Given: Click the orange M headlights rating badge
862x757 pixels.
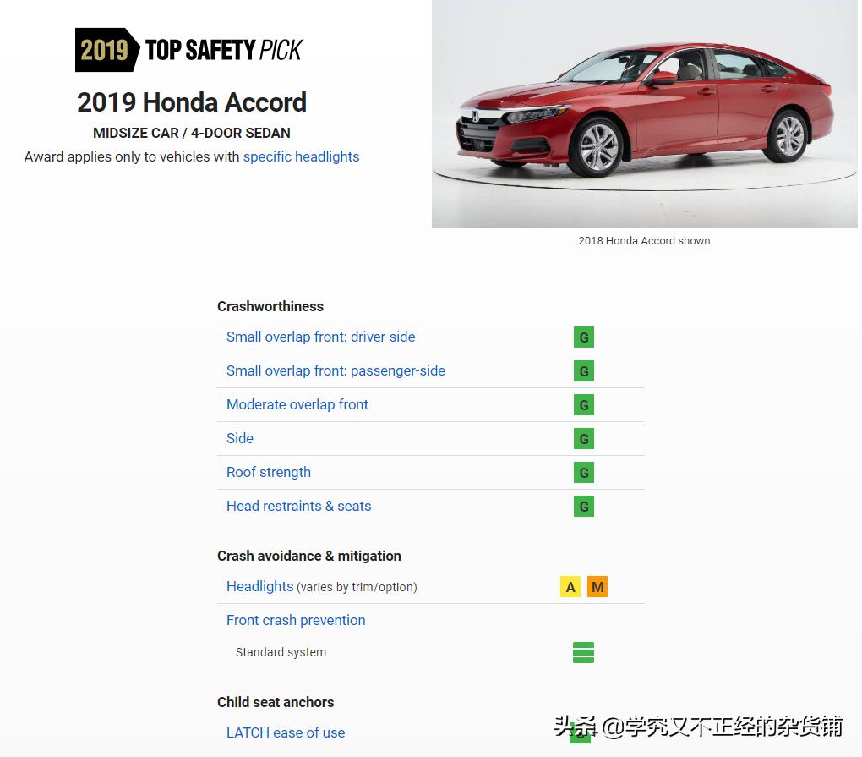Looking at the screenshot, I should click(x=597, y=587).
